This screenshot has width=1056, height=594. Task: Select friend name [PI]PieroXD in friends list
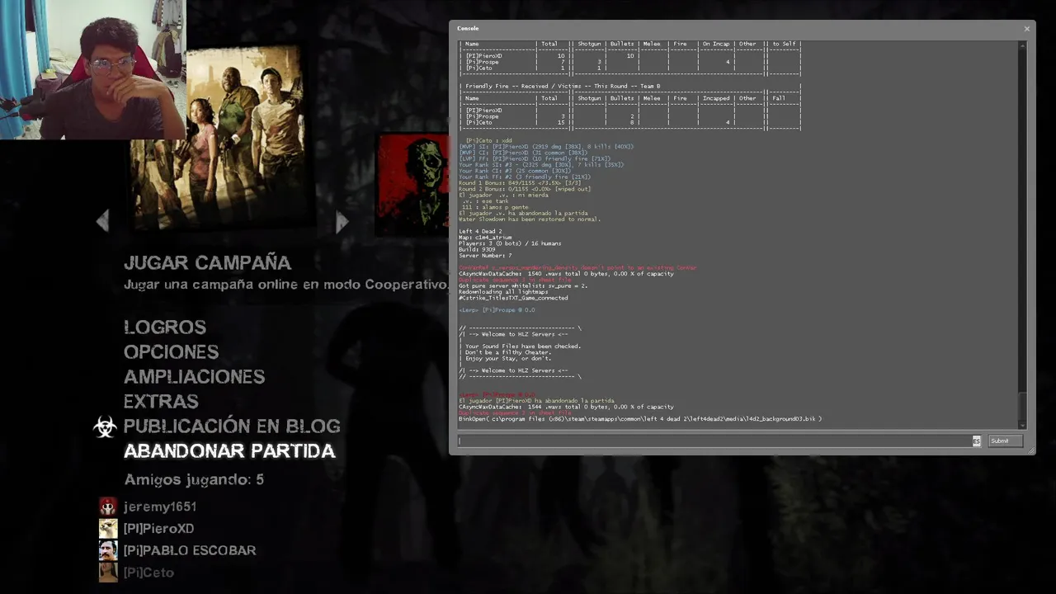point(159,529)
